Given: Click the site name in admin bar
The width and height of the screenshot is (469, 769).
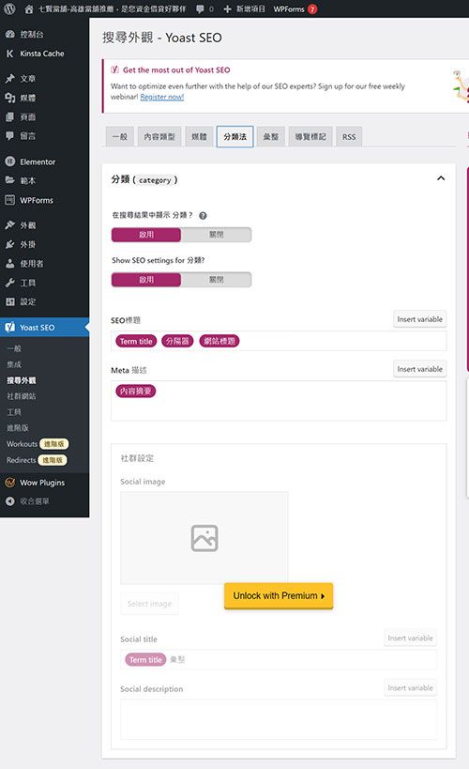Looking at the screenshot, I should coord(113,8).
